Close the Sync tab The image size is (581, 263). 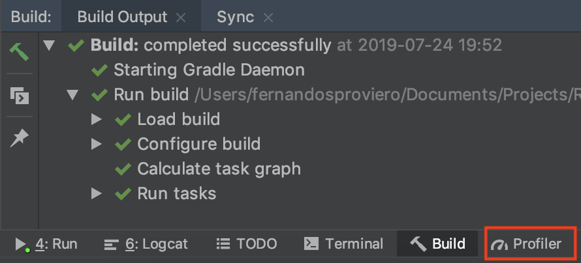[268, 17]
